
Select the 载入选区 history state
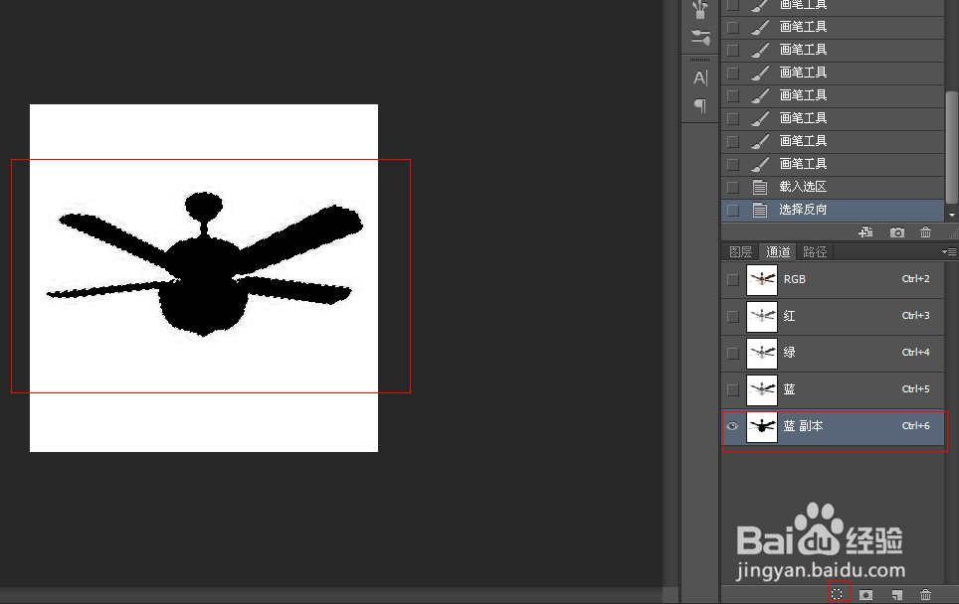click(x=833, y=187)
